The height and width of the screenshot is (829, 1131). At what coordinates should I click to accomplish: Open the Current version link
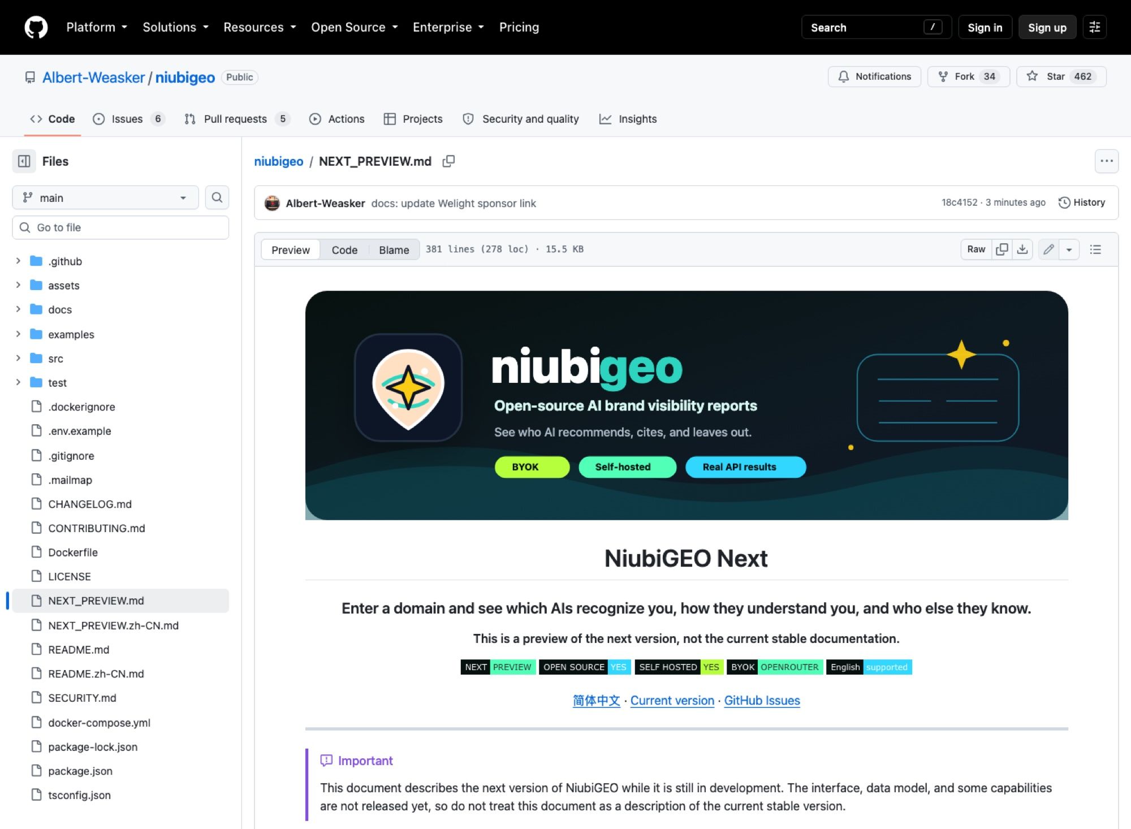pyautogui.click(x=672, y=700)
